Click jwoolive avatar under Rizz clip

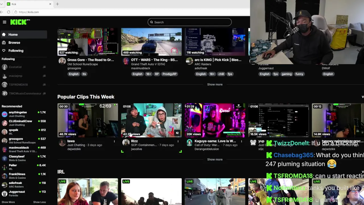coord(126,143)
